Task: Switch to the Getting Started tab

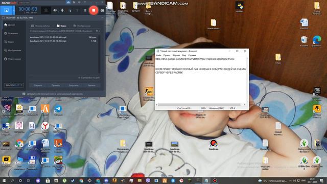Action: tap(40, 26)
